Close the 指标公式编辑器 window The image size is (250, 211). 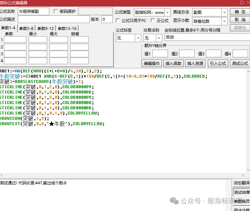(248, 3)
